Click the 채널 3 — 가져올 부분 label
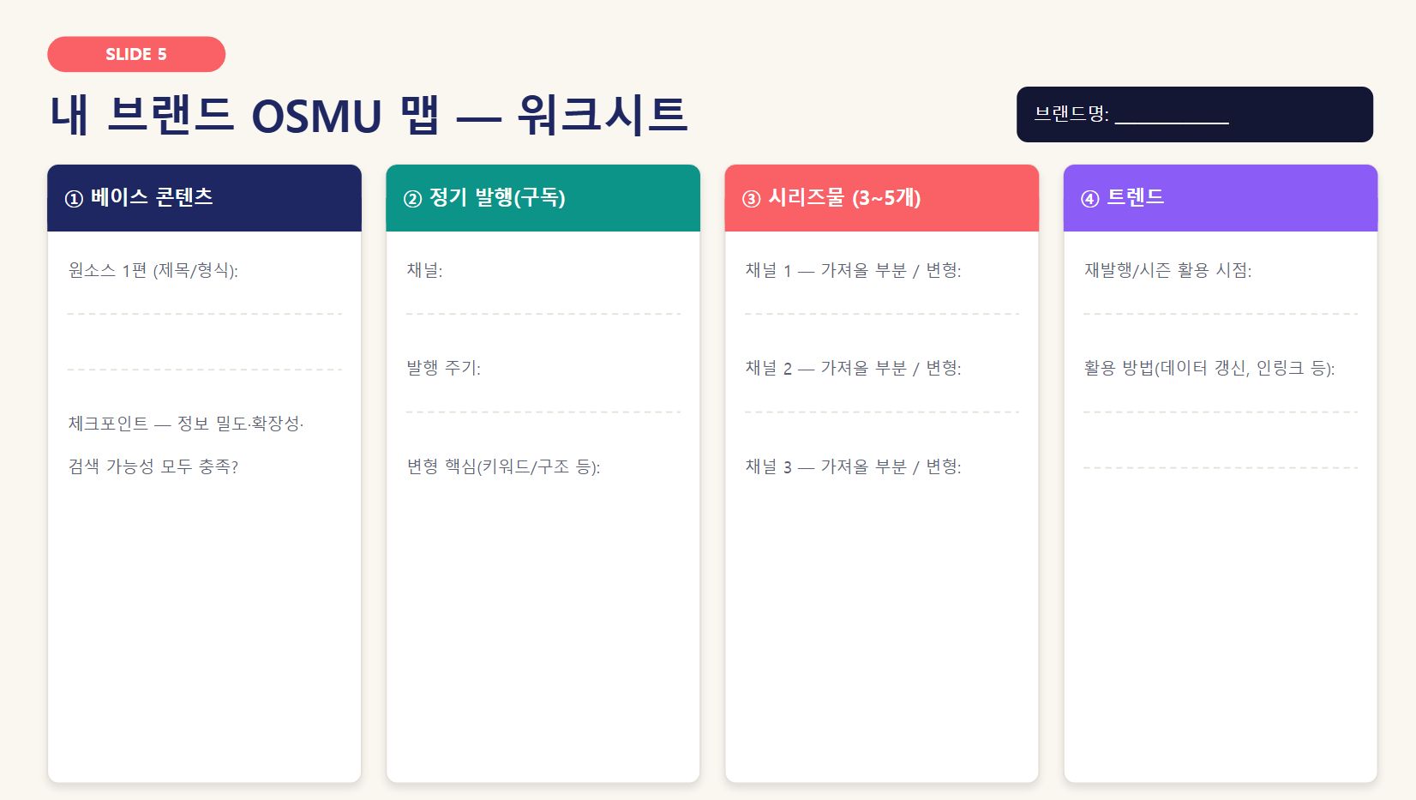This screenshot has width=1416, height=800. 853,466
